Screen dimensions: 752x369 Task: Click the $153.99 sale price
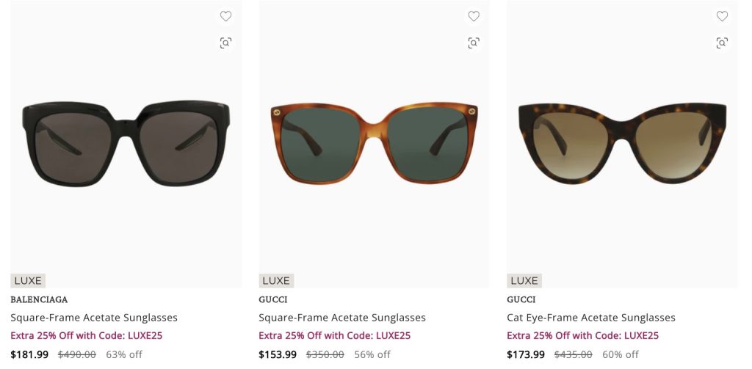click(x=278, y=355)
